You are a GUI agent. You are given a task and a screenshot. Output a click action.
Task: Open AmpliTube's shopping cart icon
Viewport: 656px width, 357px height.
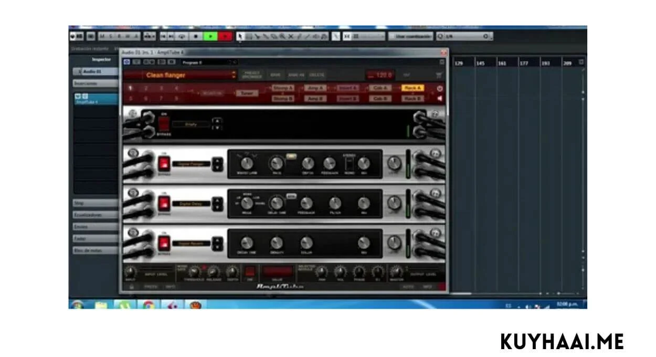pos(439,75)
